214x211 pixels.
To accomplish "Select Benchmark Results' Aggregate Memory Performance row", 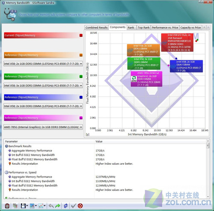I will (105, 151).
